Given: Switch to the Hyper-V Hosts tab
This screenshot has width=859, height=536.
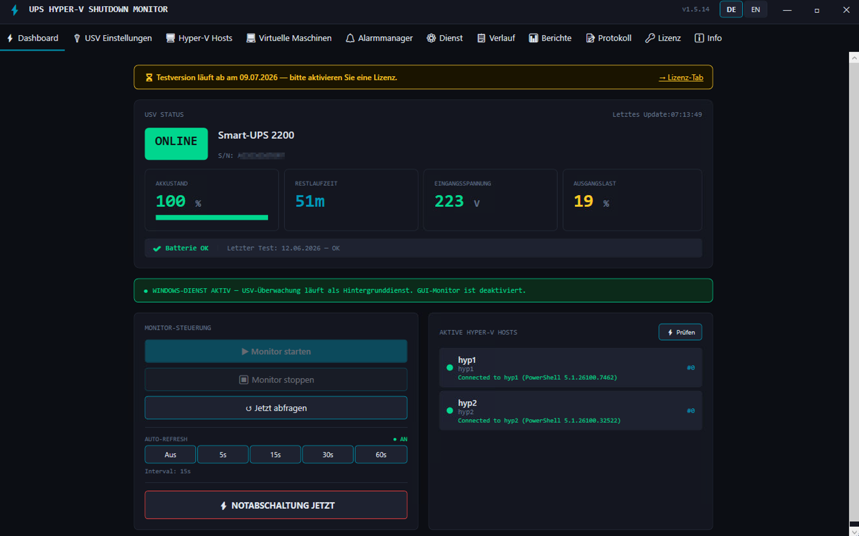Looking at the screenshot, I should pos(199,38).
